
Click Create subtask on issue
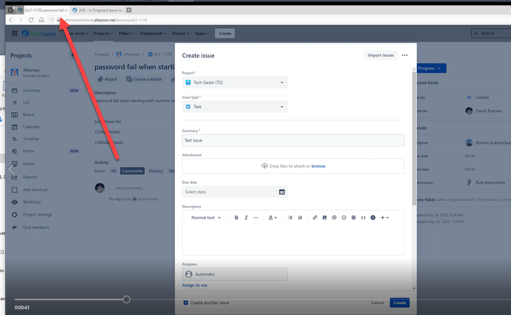pos(144,79)
